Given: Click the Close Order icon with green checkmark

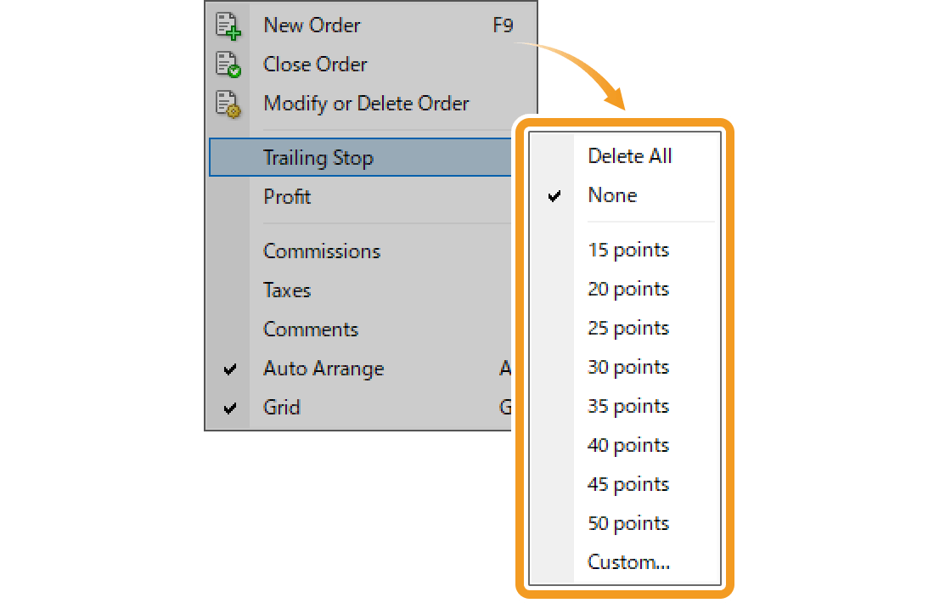Looking at the screenshot, I should click(x=228, y=65).
